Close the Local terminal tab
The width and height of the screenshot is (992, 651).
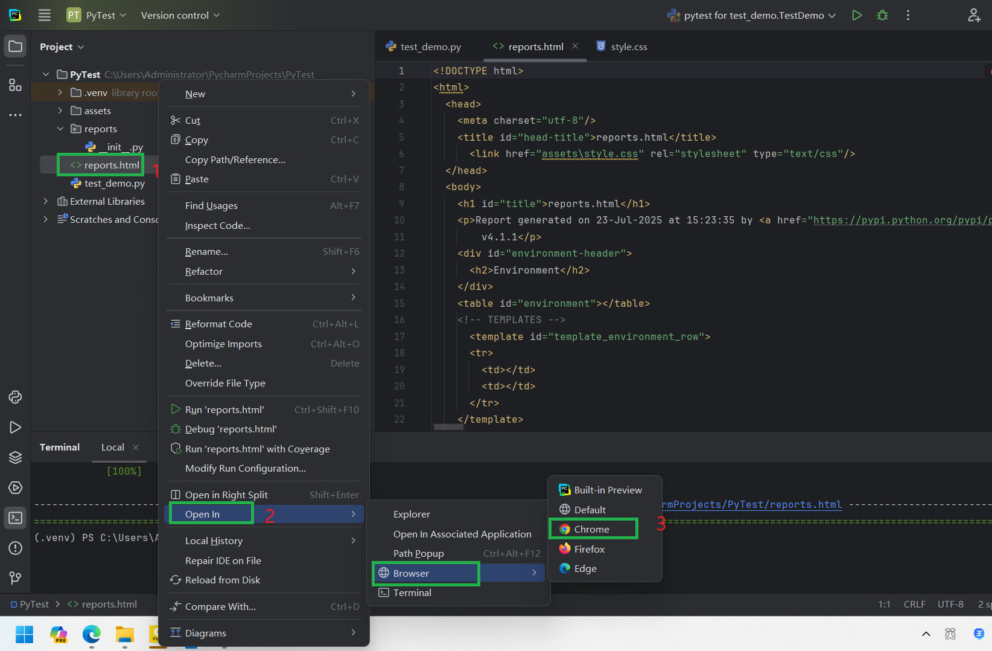[x=136, y=447]
